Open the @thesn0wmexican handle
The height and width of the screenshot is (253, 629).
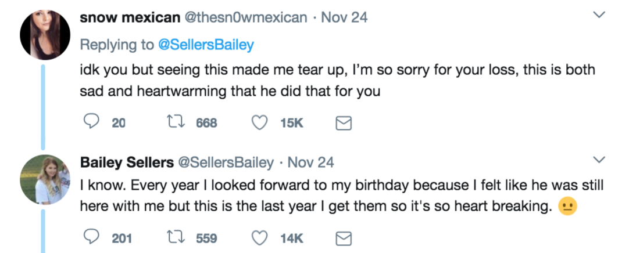coord(245,17)
